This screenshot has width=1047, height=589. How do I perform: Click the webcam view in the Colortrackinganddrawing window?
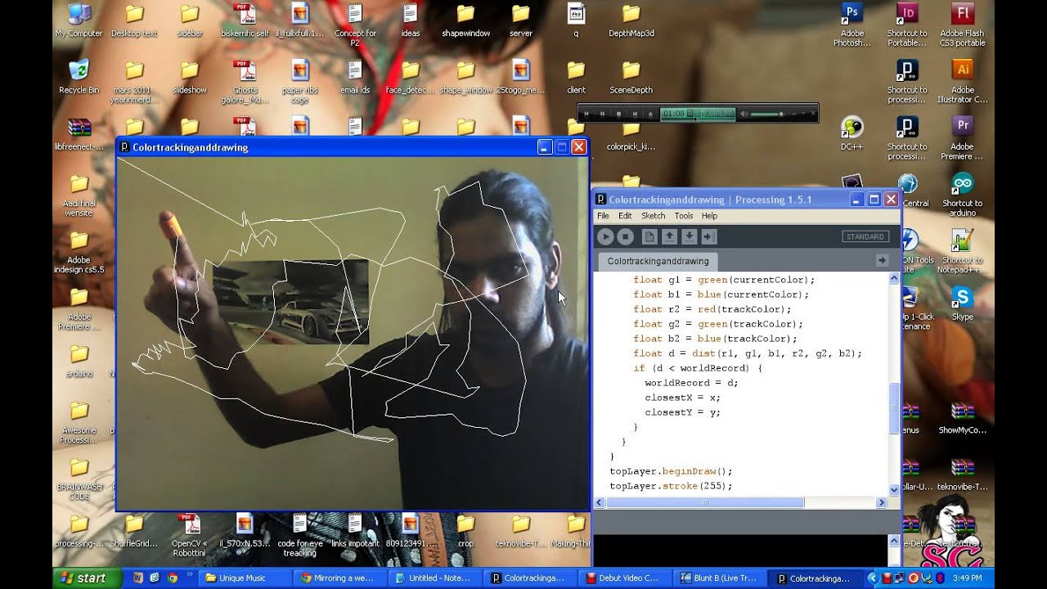[352, 334]
